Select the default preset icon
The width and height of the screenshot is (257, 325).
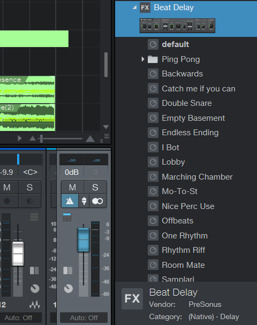[153, 44]
